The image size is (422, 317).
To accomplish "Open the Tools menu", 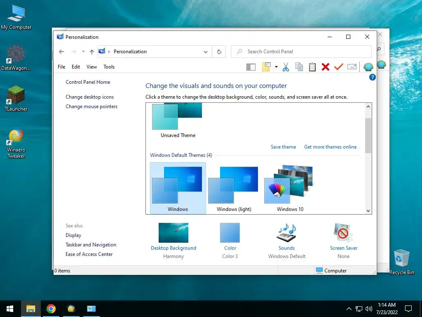I will pos(109,67).
